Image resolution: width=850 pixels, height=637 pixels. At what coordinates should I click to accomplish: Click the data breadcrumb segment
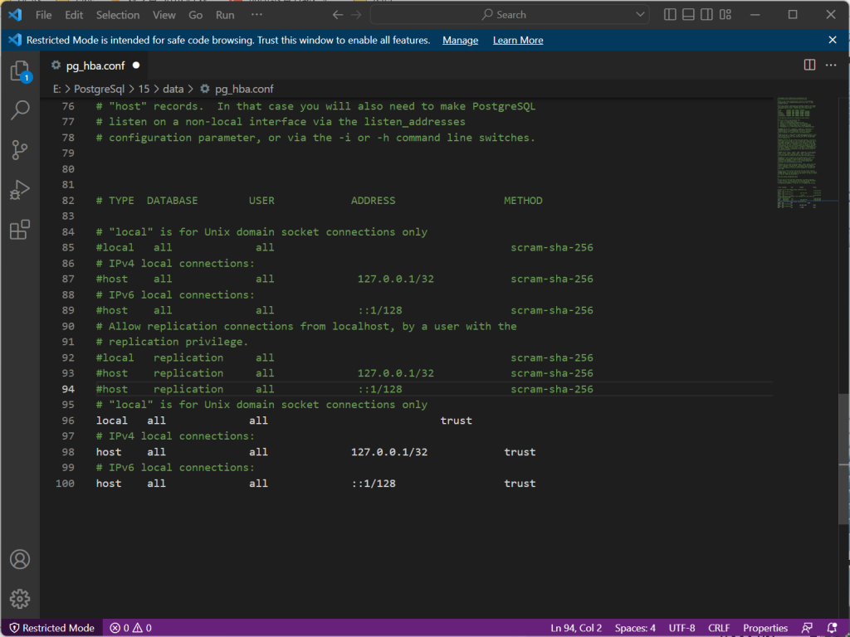[x=173, y=89]
